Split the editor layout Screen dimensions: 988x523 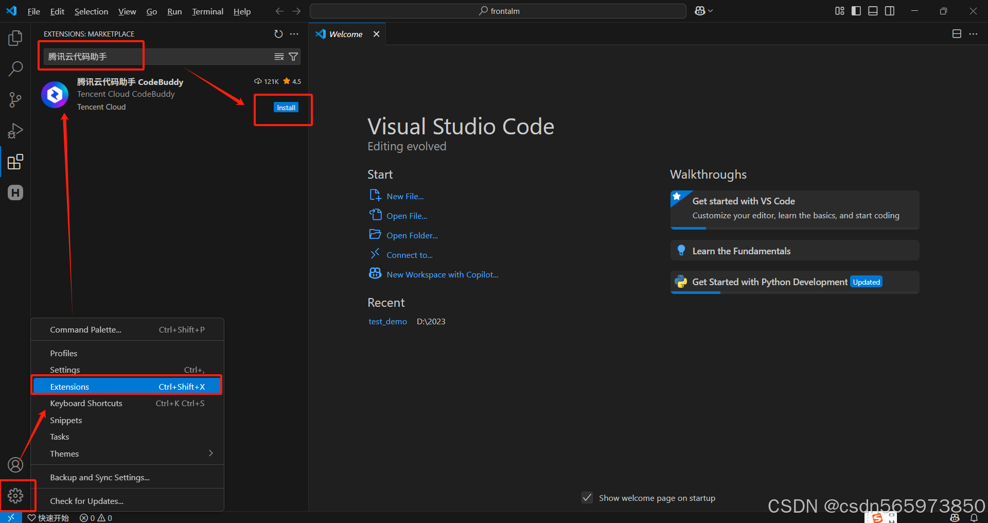tap(957, 34)
